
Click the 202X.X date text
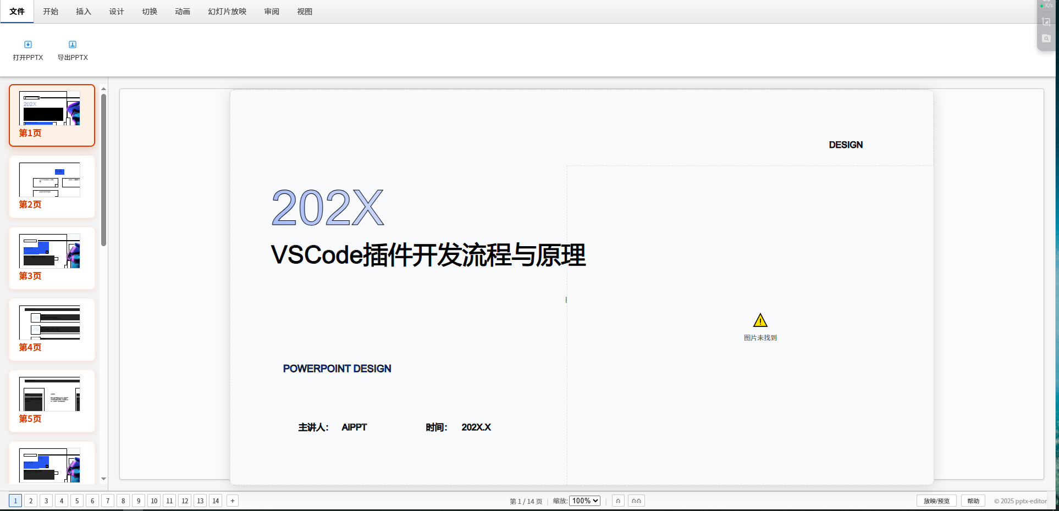(476, 427)
